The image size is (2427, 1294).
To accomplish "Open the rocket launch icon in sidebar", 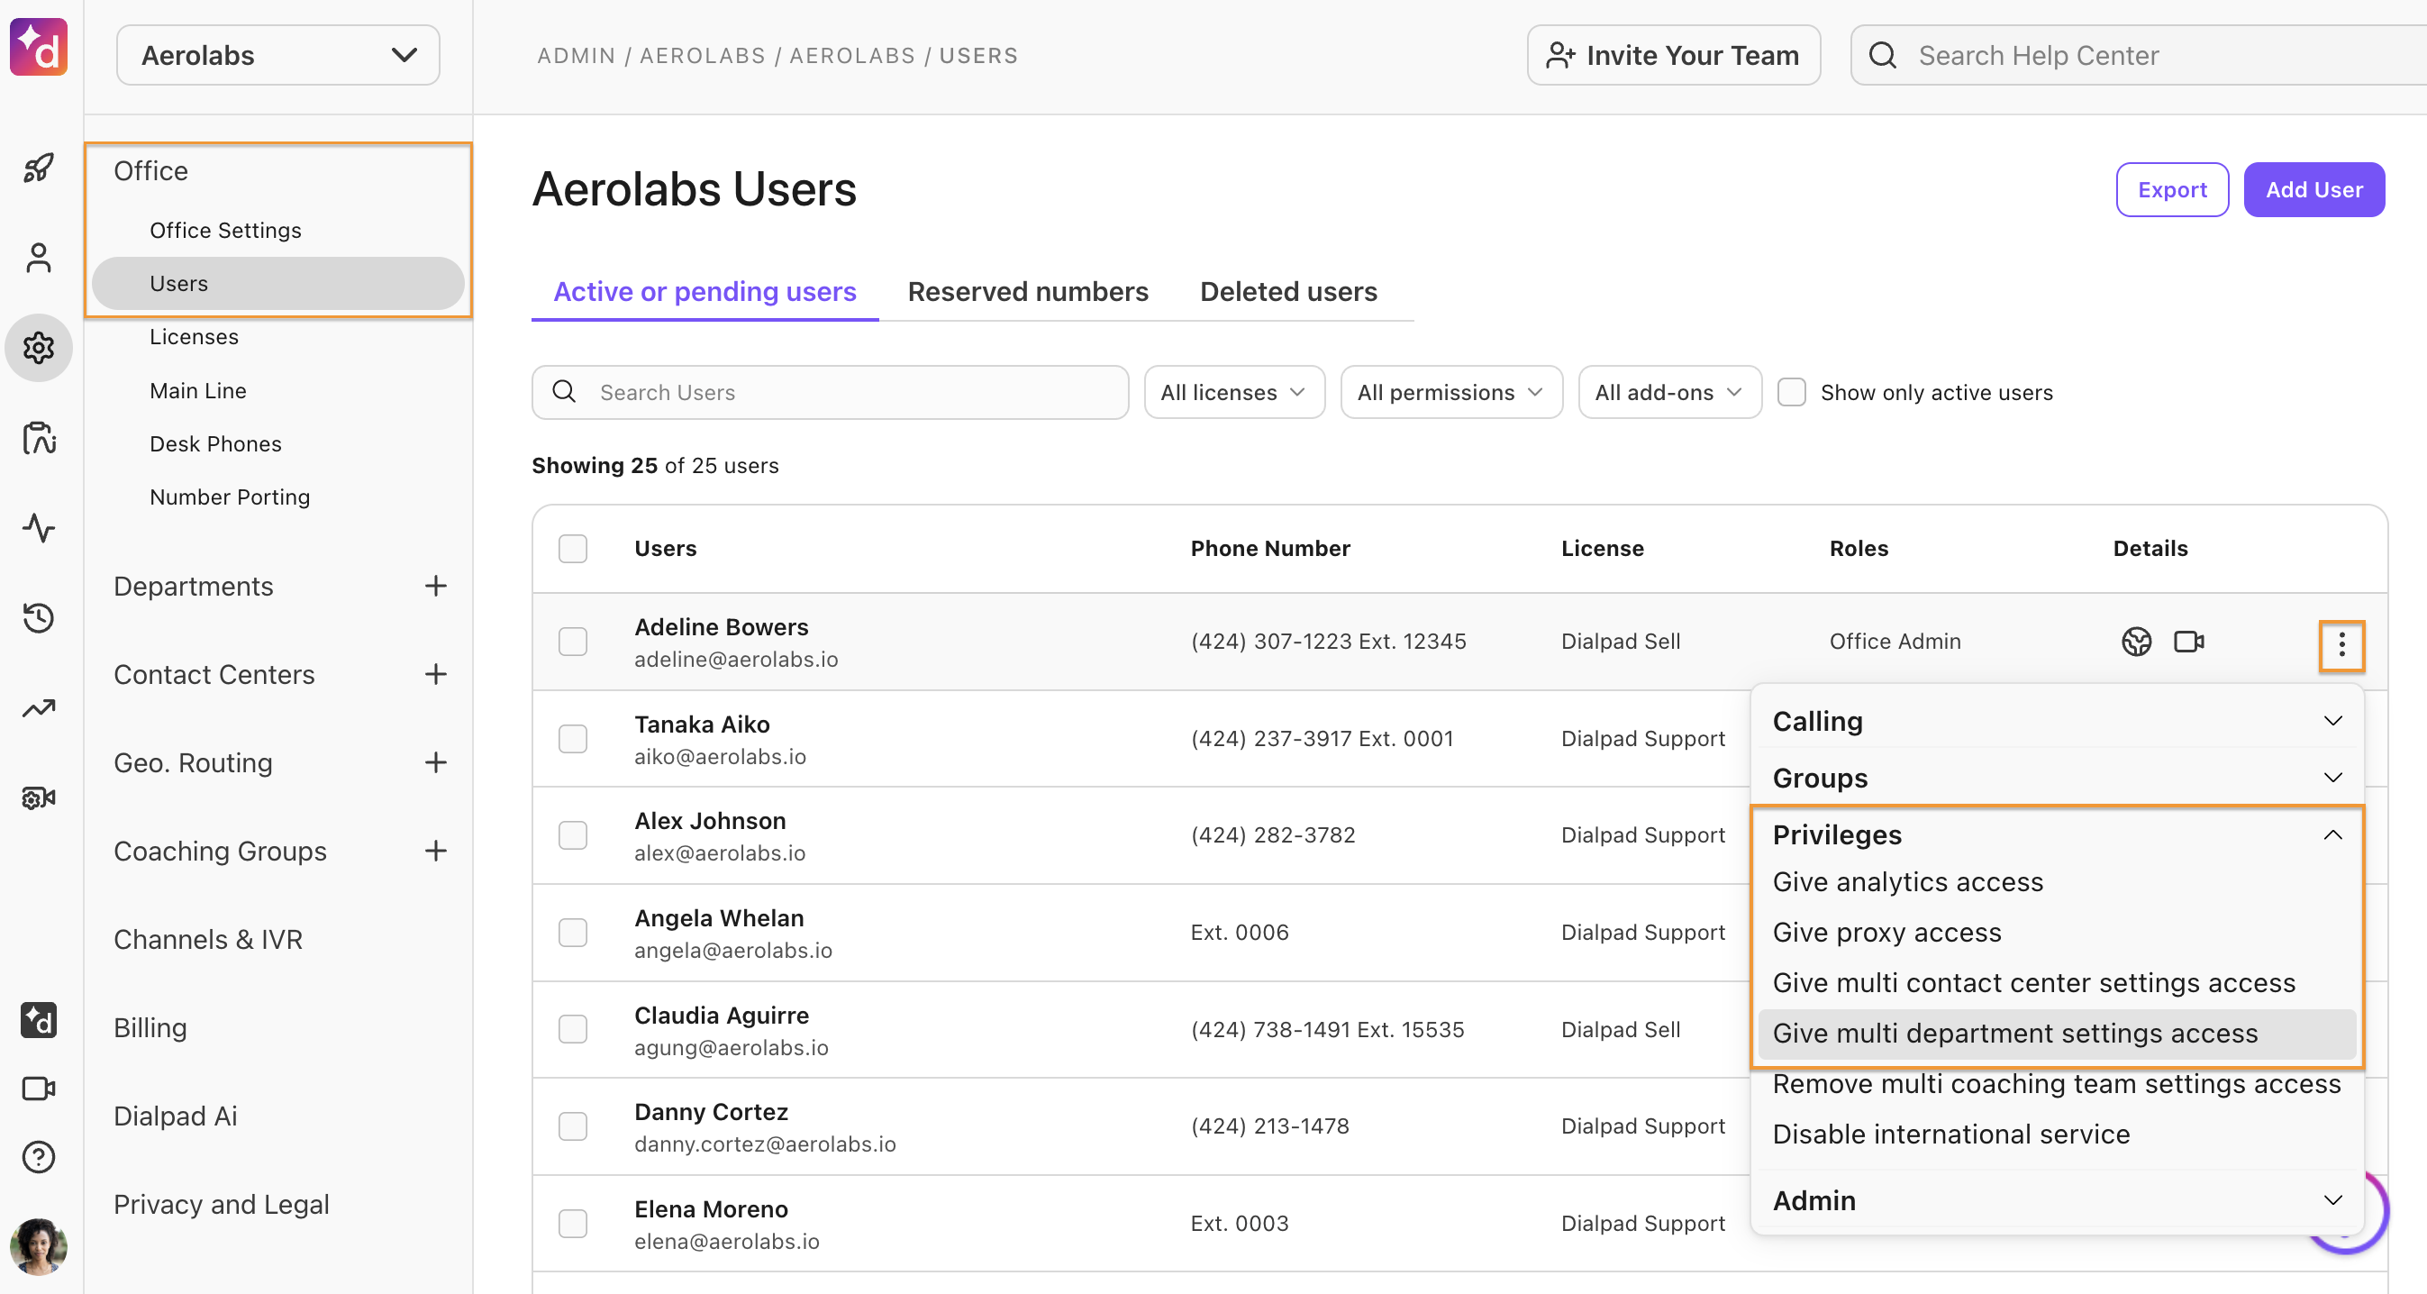I will pyautogui.click(x=39, y=169).
